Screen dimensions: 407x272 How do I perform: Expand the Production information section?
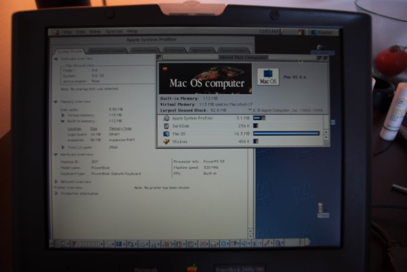(x=56, y=193)
